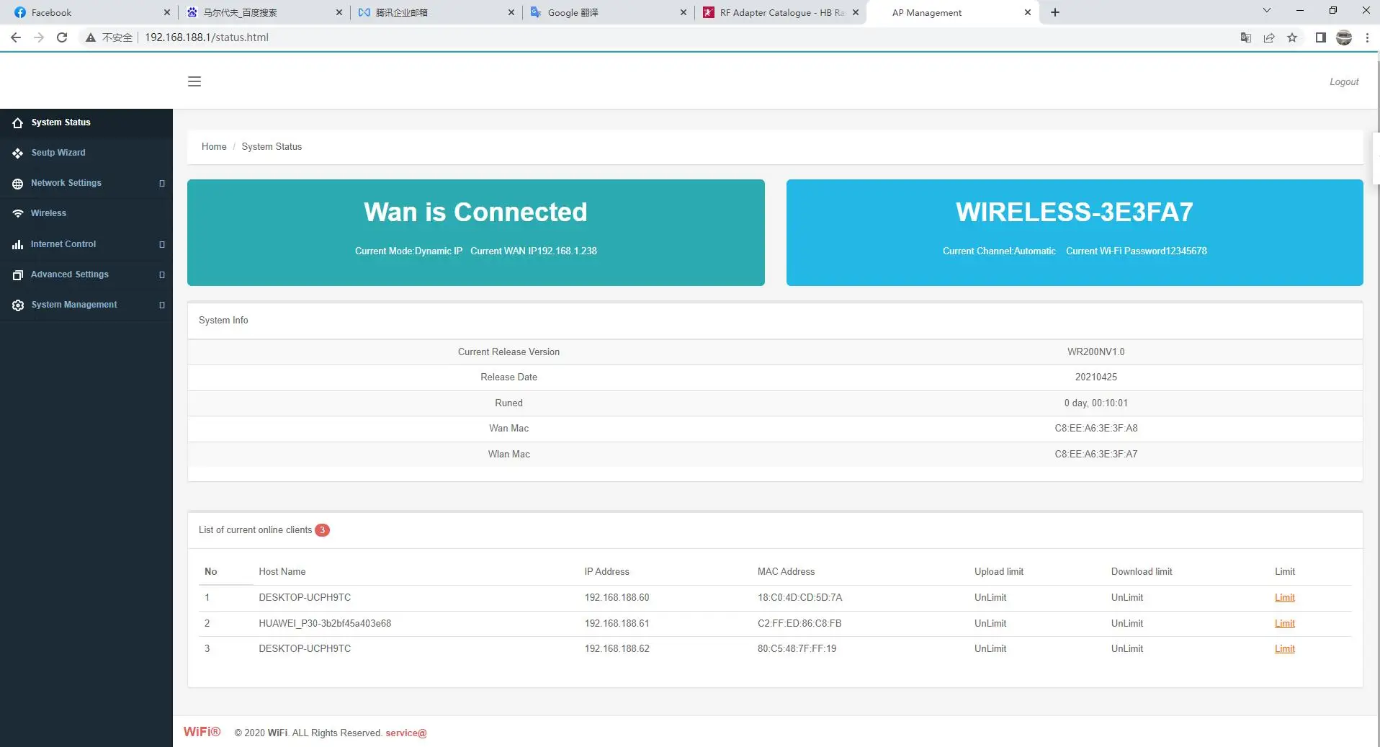Expand the System Management submenu

pos(162,305)
